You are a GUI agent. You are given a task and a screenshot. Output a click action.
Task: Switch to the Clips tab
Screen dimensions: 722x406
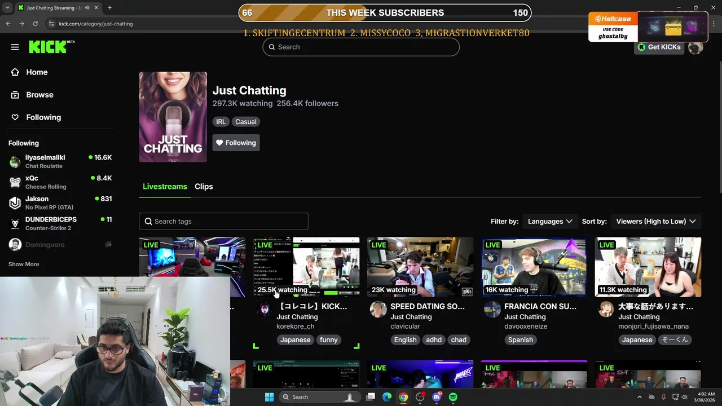click(x=204, y=187)
